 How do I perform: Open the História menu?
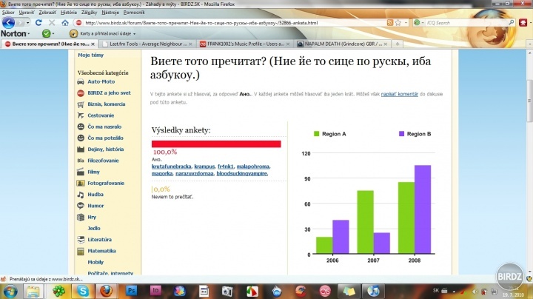click(x=69, y=13)
